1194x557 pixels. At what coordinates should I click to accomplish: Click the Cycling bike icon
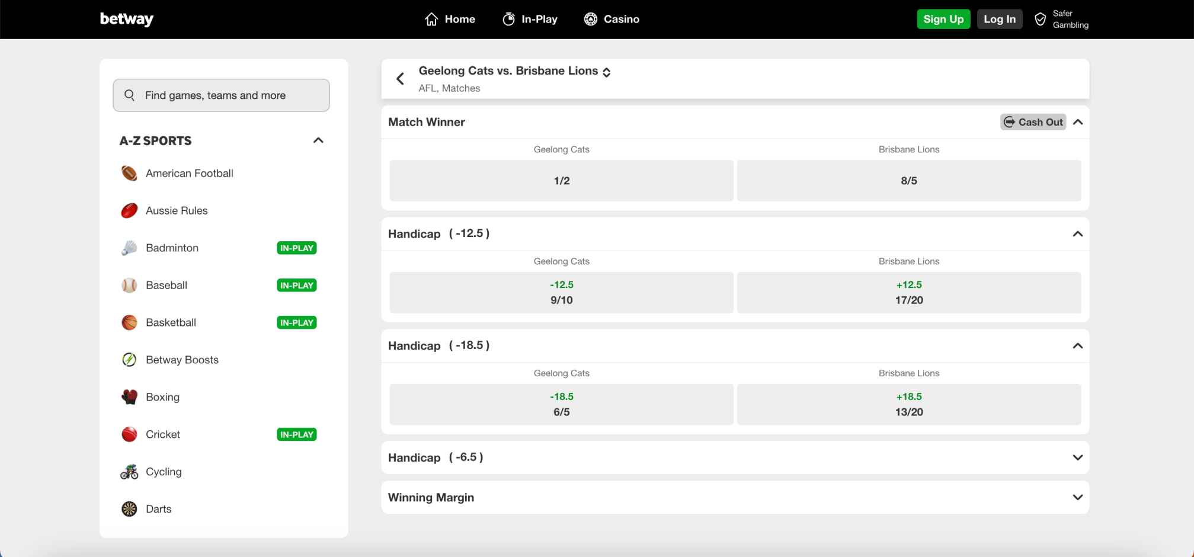click(129, 472)
